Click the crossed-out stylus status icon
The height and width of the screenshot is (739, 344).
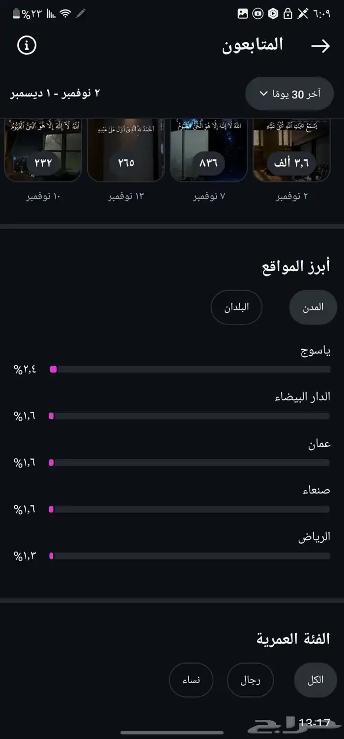tap(302, 13)
